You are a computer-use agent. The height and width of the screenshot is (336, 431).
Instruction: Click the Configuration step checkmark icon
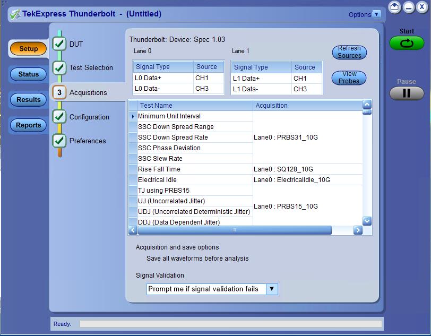[59, 117]
